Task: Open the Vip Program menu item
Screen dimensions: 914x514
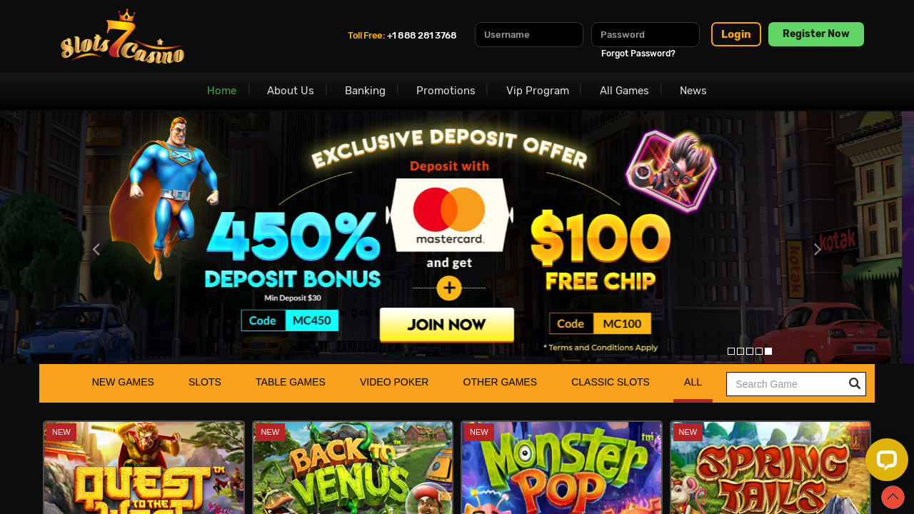Action: point(538,91)
